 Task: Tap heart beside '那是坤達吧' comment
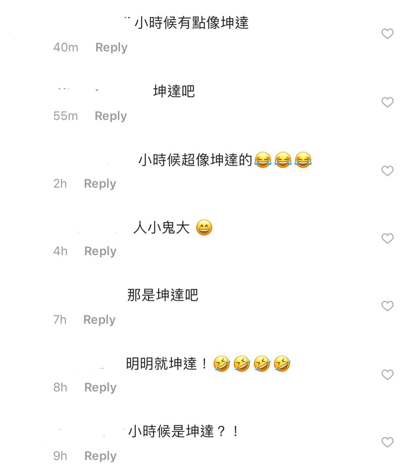387,306
